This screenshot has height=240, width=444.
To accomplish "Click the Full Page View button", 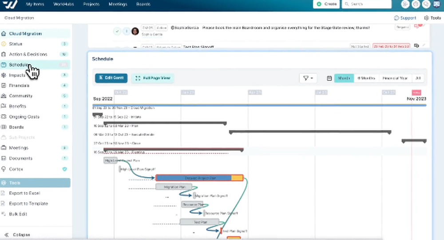I will pyautogui.click(x=153, y=78).
